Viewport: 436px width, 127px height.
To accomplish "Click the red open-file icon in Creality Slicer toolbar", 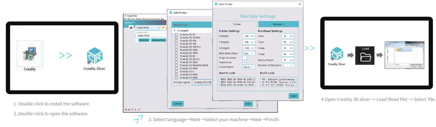I will [131, 28].
